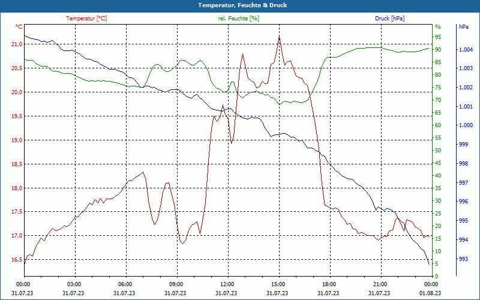Click the 70 humidity axis value
Viewport: 480px width, 300px height.
(x=438, y=100)
